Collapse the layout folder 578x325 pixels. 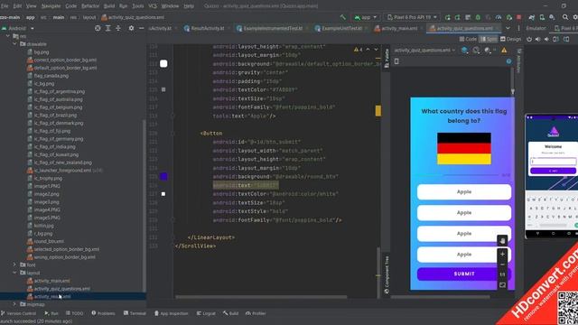point(14,273)
